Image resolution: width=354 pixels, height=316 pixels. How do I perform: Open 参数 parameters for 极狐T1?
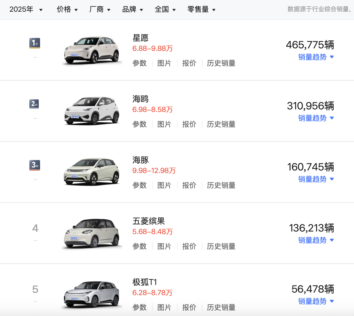click(x=140, y=307)
